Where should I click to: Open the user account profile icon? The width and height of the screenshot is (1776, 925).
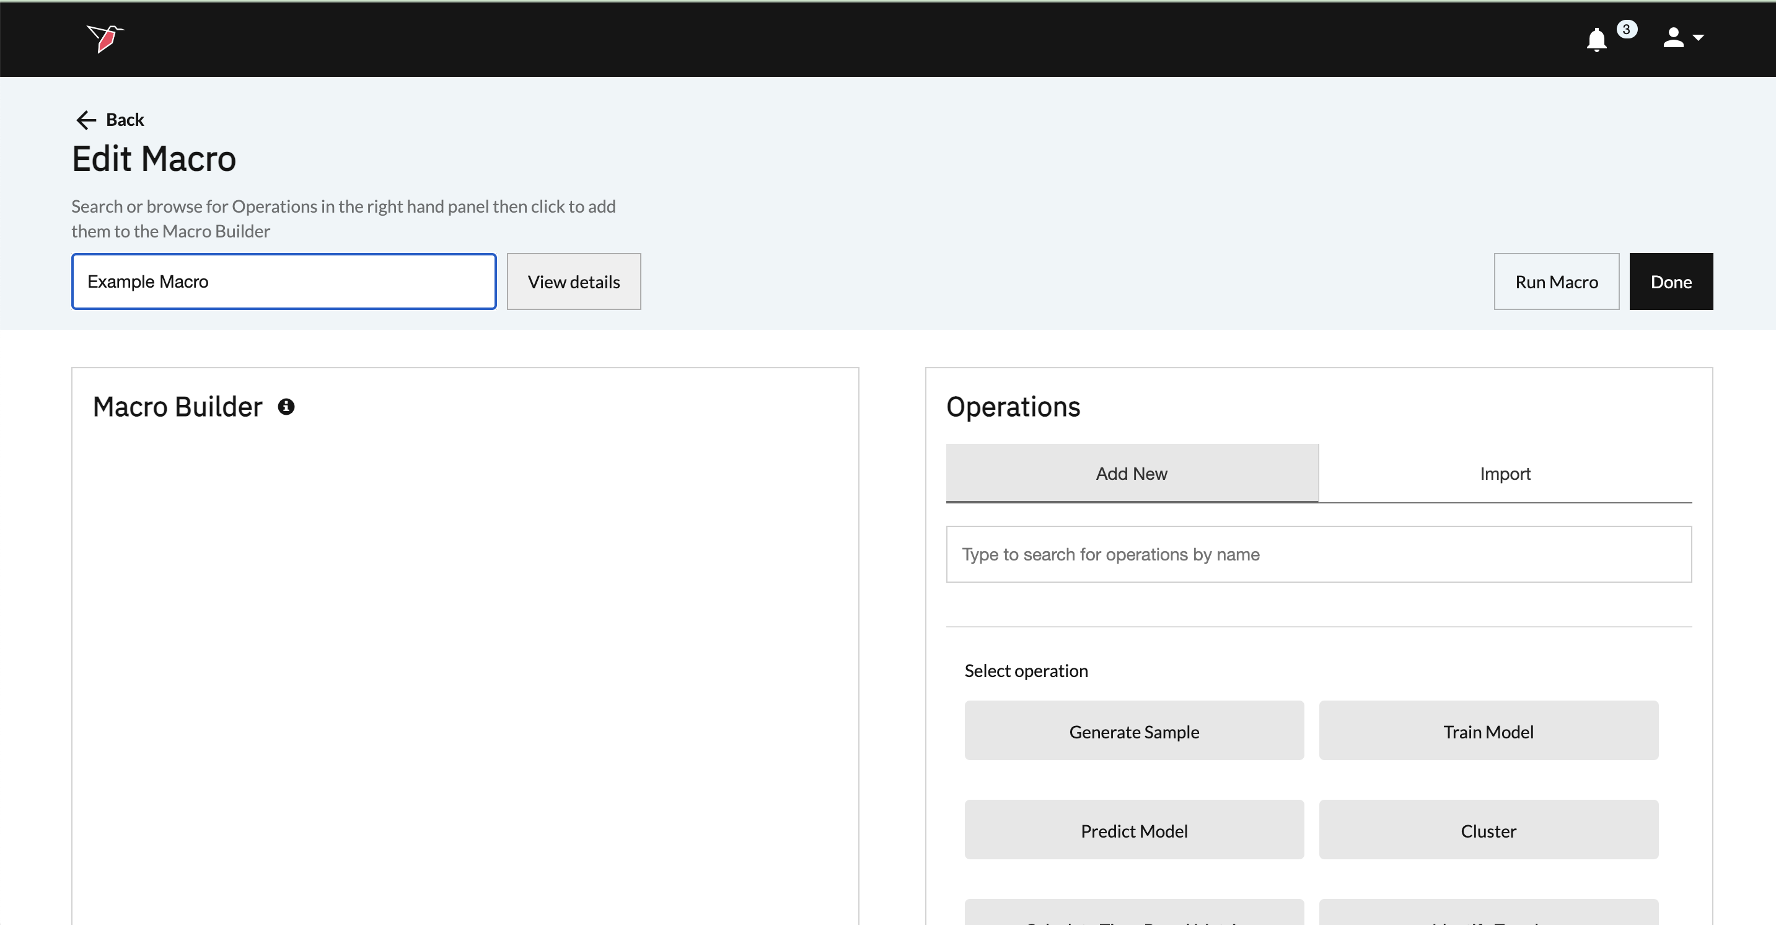[x=1673, y=38]
